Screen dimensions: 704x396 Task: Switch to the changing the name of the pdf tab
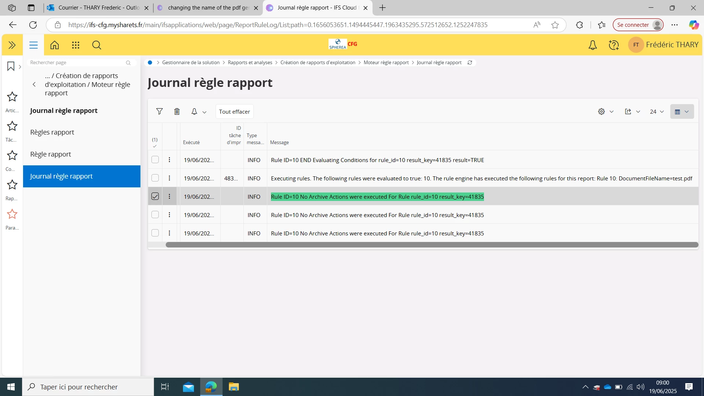point(208,8)
